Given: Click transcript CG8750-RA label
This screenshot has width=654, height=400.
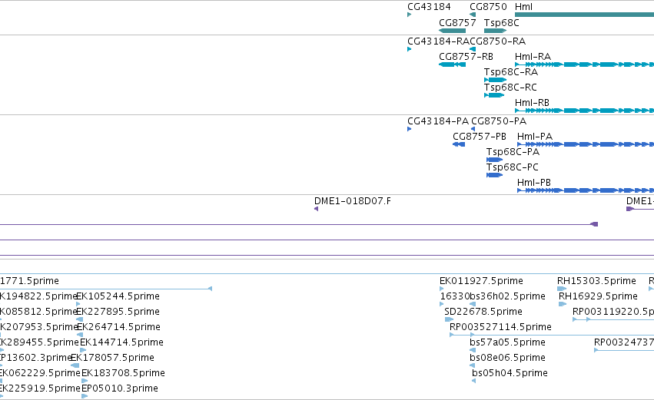Looking at the screenshot, I should coord(497,41).
